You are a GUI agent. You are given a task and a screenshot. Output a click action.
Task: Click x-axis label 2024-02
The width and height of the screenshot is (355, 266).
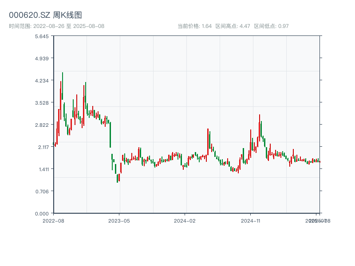[185, 221]
